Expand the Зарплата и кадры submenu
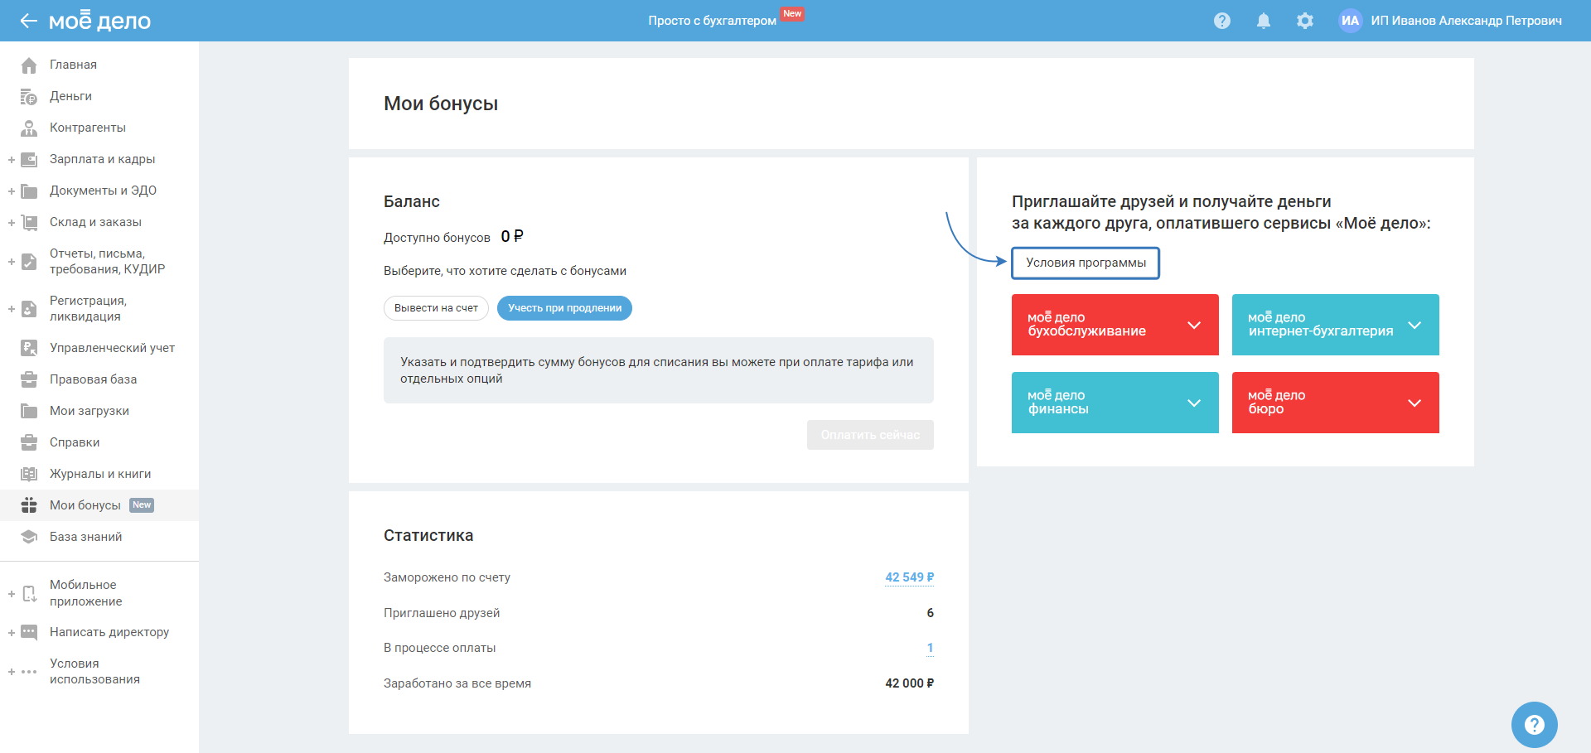Image resolution: width=1591 pixels, height=753 pixels. coord(12,160)
